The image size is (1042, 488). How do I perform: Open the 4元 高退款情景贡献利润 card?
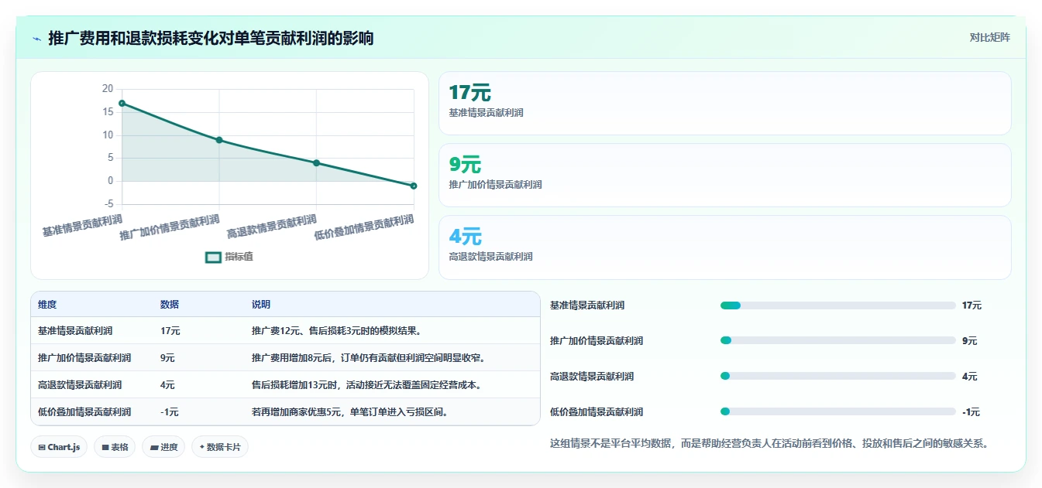pos(724,247)
